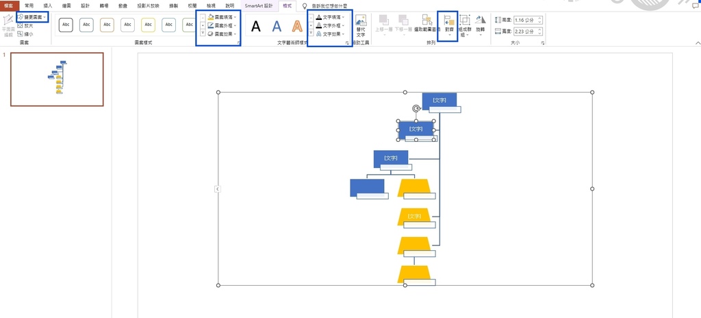701x318 pixels.
Task: Switch to the 插入 Insert tab
Action: tap(48, 5)
